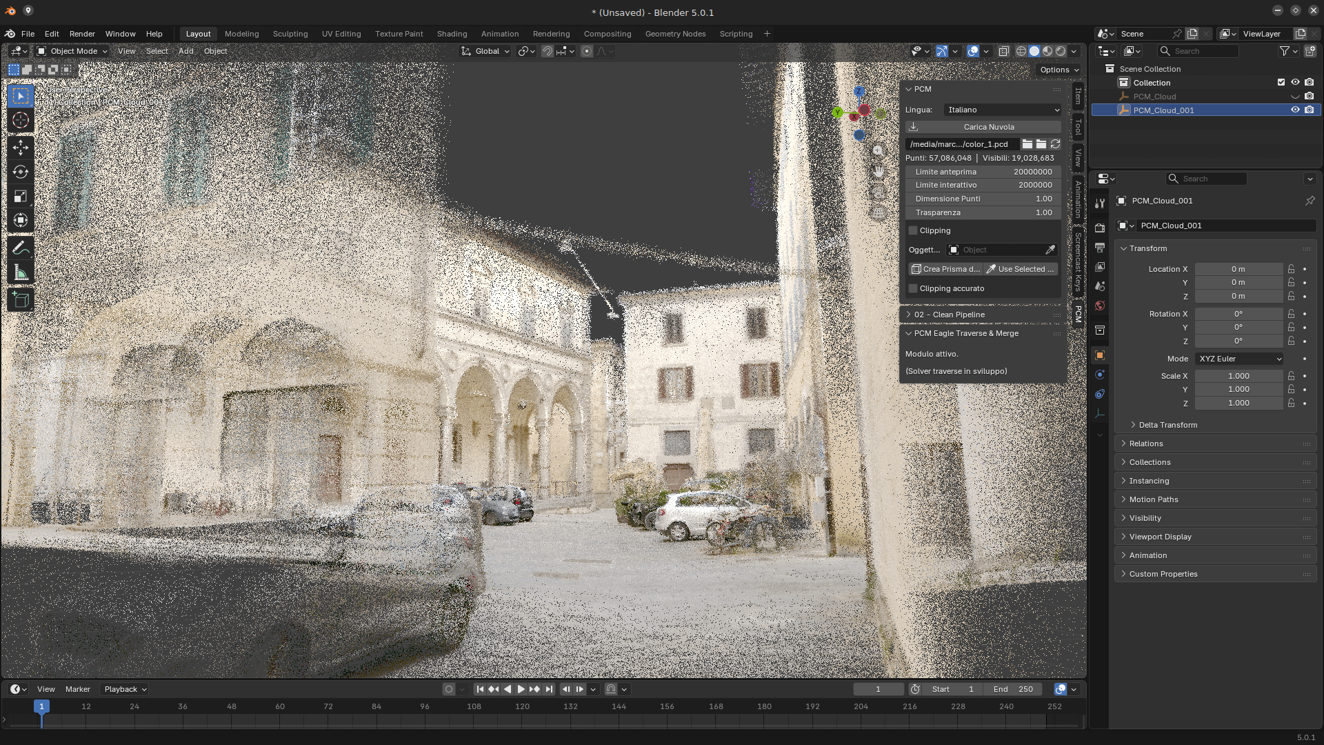1324x745 pixels.
Task: Click the Carica Nuvola button
Action: pos(983,127)
